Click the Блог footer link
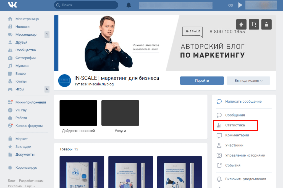The height and width of the screenshot is (188, 283). pos(12,181)
